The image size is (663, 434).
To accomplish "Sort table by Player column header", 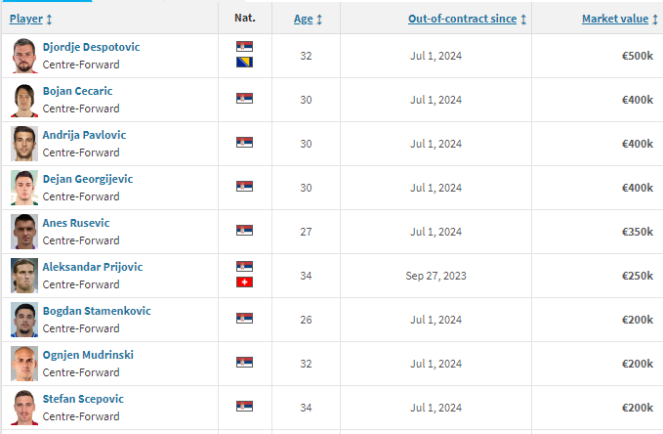I will 26,19.
